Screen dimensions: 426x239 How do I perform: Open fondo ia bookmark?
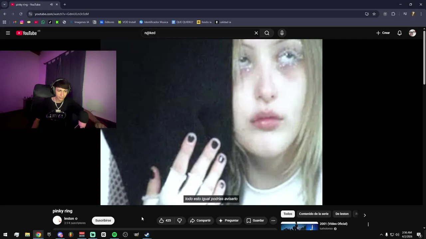[204, 22]
